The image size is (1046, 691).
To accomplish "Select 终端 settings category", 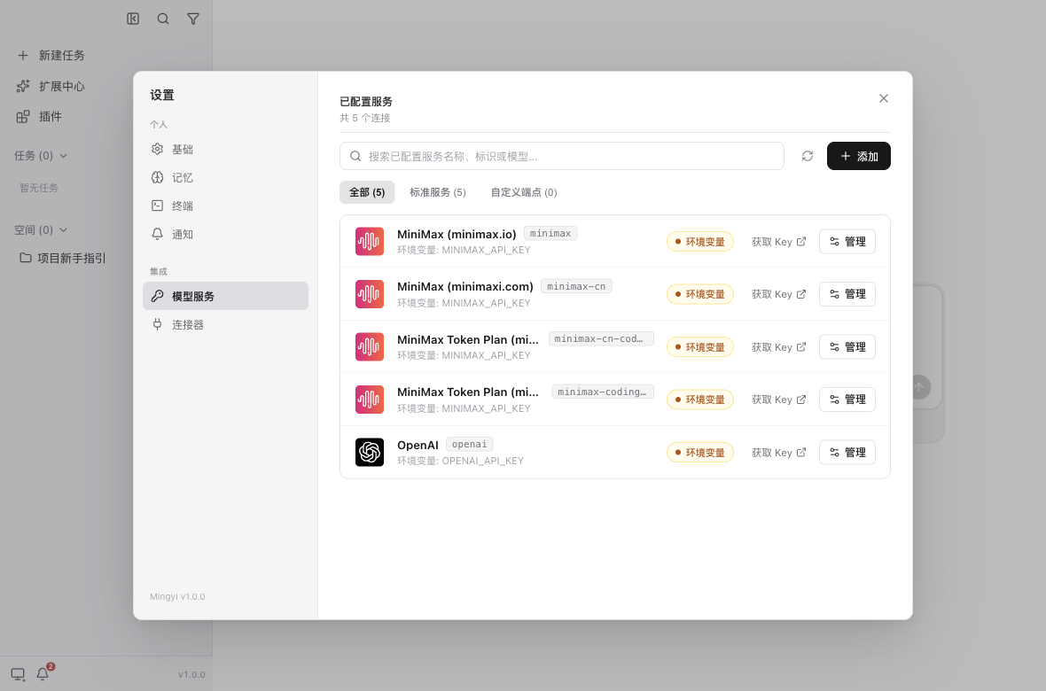I will tap(225, 206).
